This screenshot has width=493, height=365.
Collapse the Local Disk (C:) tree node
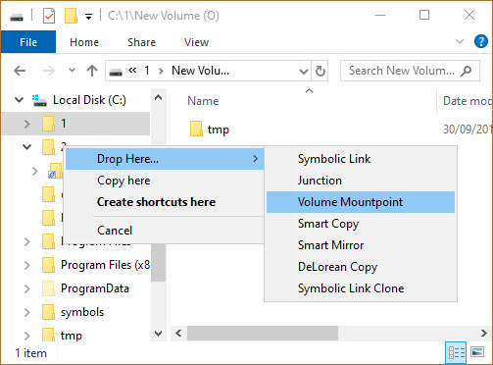click(20, 100)
